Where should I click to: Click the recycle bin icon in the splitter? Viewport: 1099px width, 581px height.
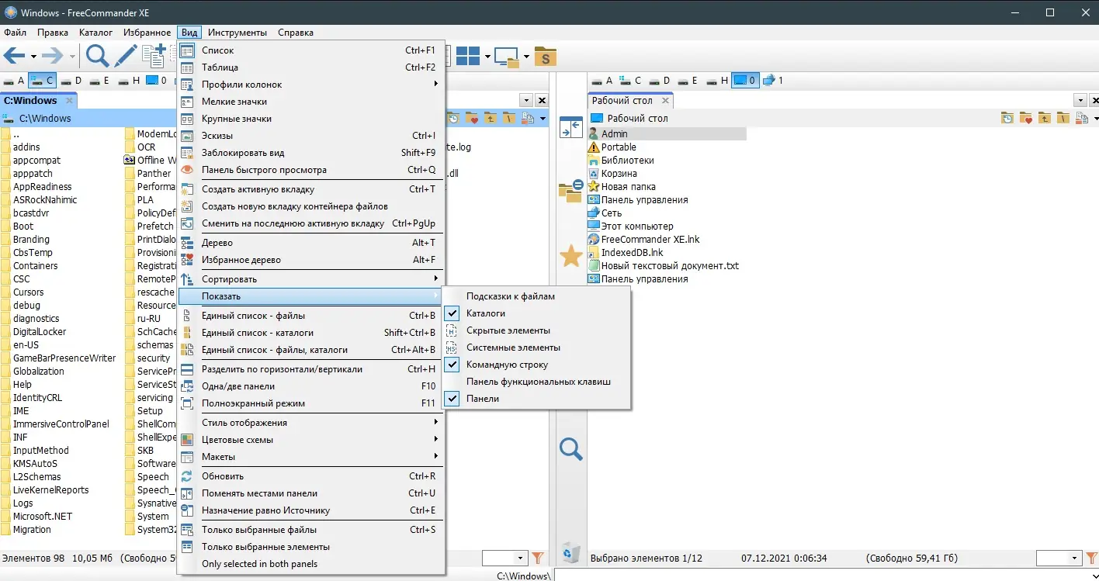(571, 552)
